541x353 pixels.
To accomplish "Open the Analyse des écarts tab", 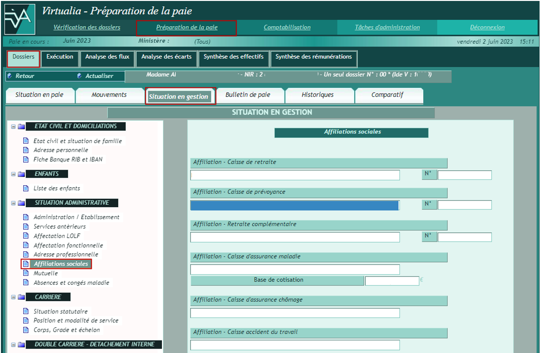I will tap(166, 57).
